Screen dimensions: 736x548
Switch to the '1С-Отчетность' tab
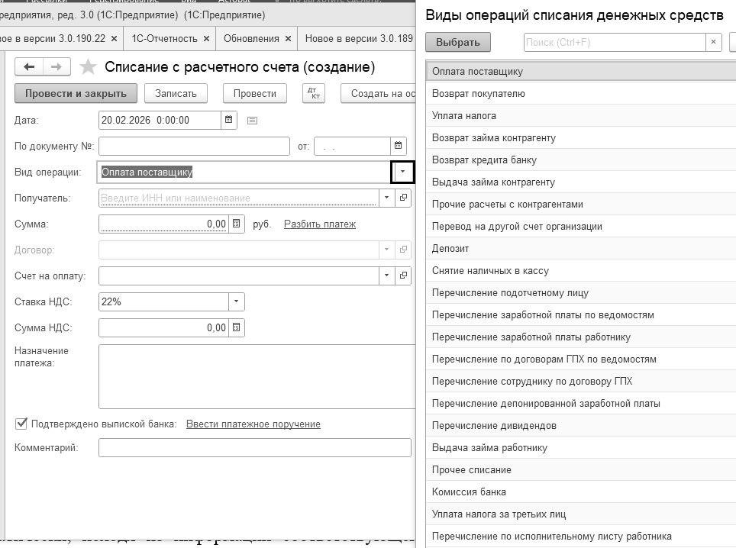[x=164, y=38]
